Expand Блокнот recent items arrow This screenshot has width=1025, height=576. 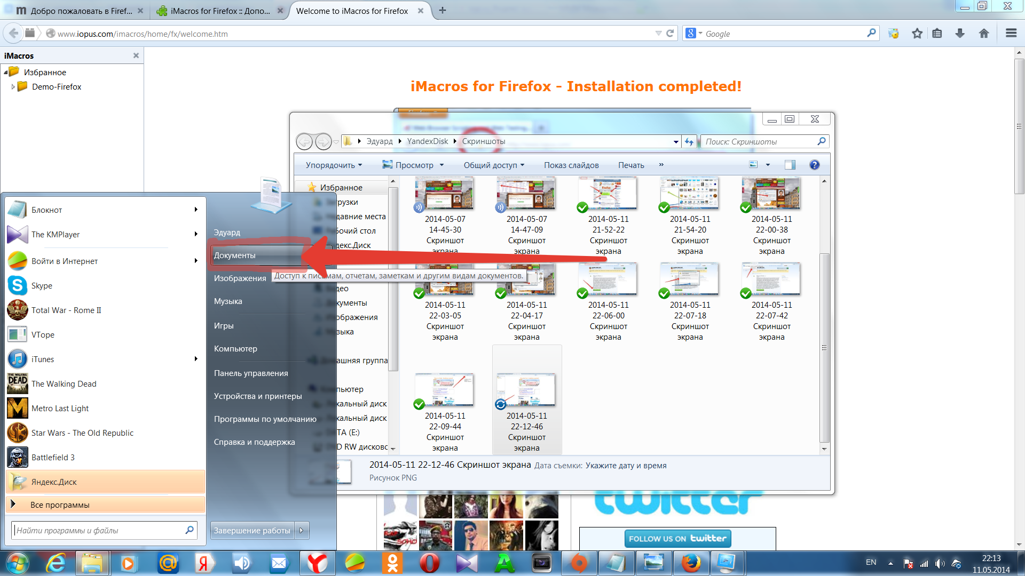[x=196, y=210]
